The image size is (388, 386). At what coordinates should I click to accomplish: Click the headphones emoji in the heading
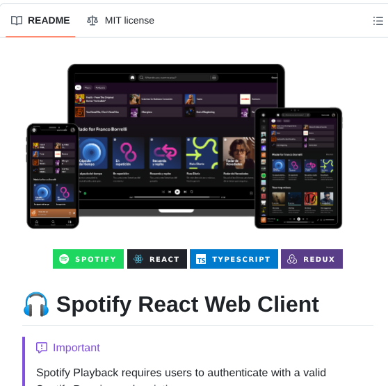point(36,304)
